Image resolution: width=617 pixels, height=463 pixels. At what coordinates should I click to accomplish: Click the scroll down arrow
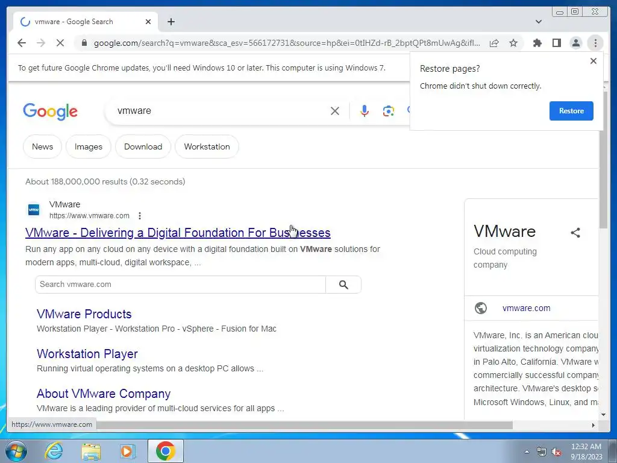coord(603,414)
